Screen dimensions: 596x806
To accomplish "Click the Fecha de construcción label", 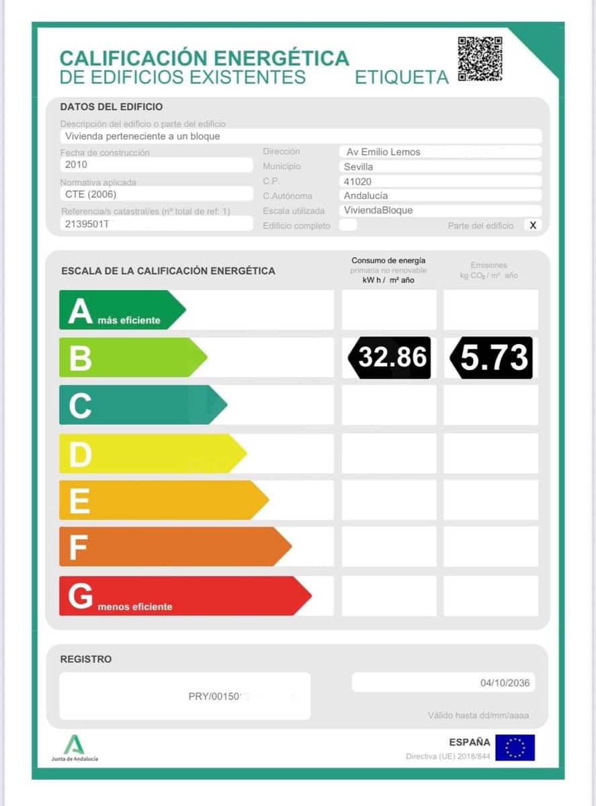I will (105, 153).
